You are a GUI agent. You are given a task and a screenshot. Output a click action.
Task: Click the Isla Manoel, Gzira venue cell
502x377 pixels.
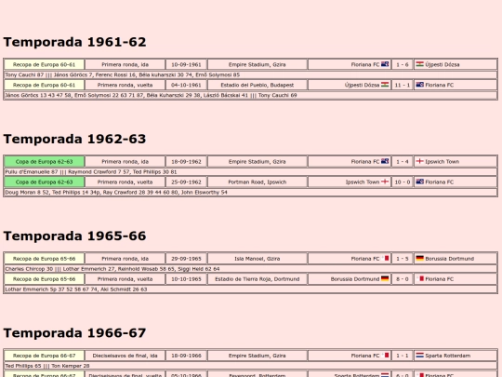point(258,259)
